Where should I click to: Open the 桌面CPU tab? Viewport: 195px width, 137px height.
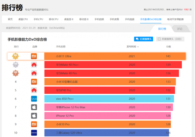click(23, 19)
